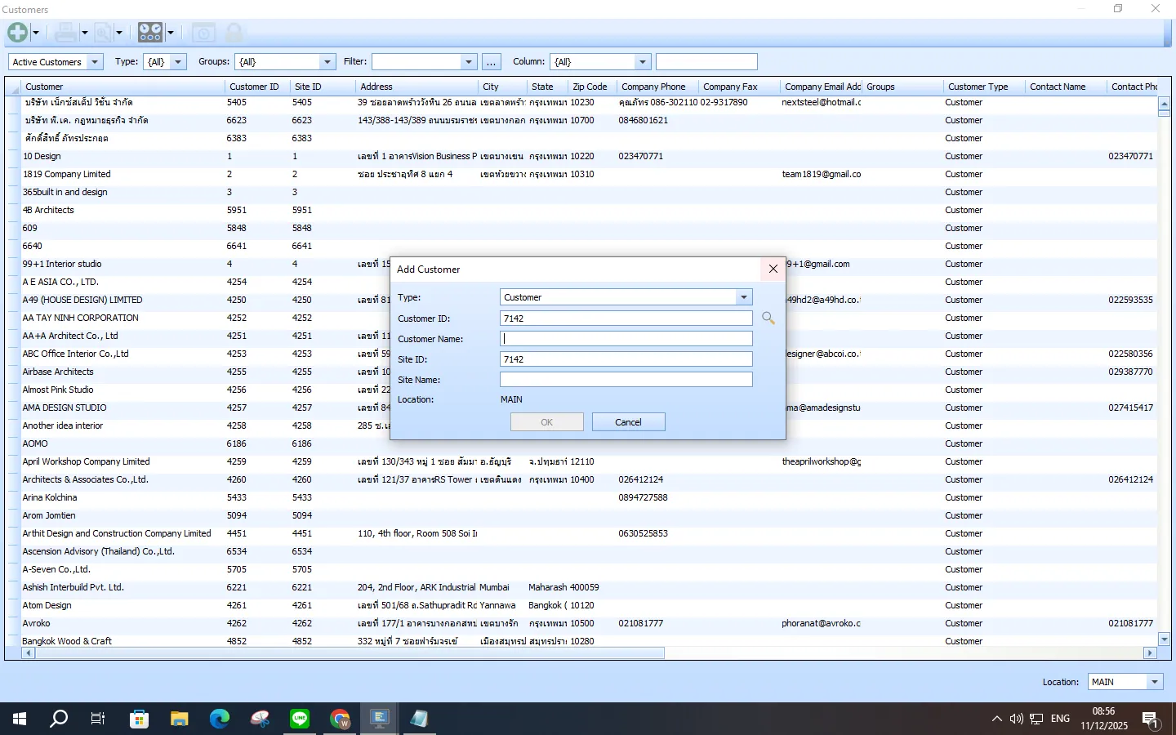Click the gauges dashboard toolbar icon
This screenshot has height=735, width=1176.
150,33
